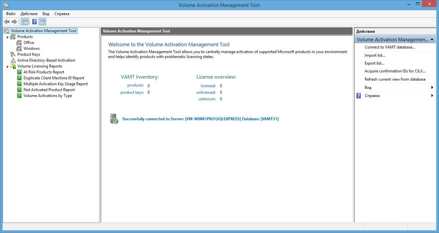
Task: Select Volume Activations by Type report
Action: point(48,96)
